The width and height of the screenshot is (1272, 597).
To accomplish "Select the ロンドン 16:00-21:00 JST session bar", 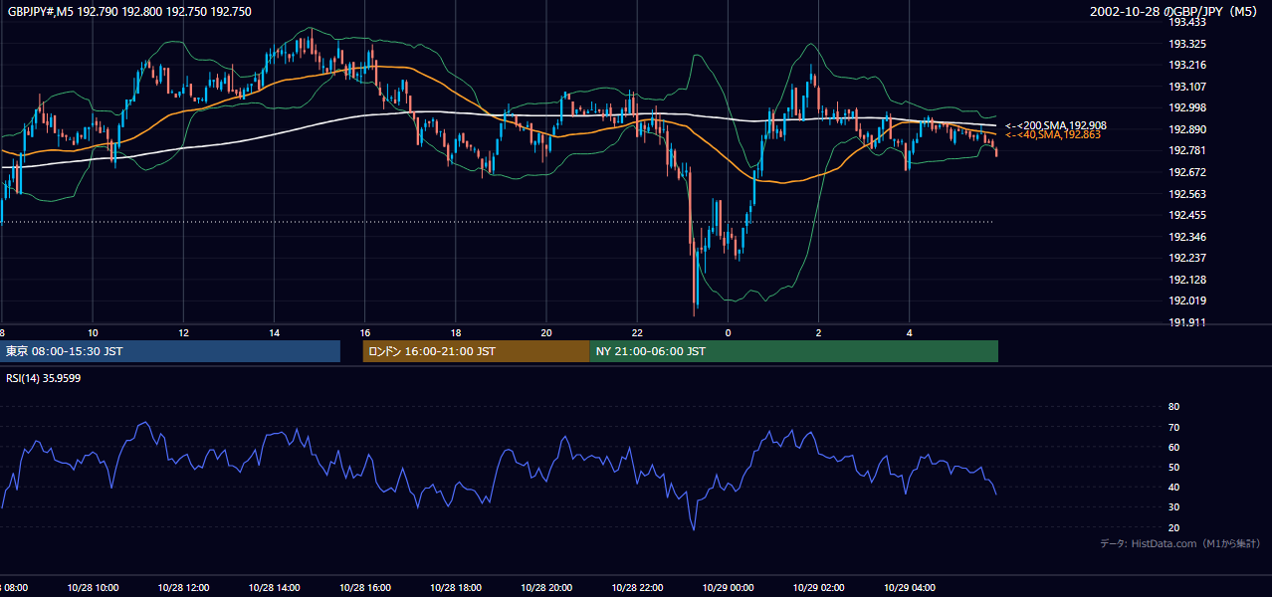I will (x=476, y=351).
